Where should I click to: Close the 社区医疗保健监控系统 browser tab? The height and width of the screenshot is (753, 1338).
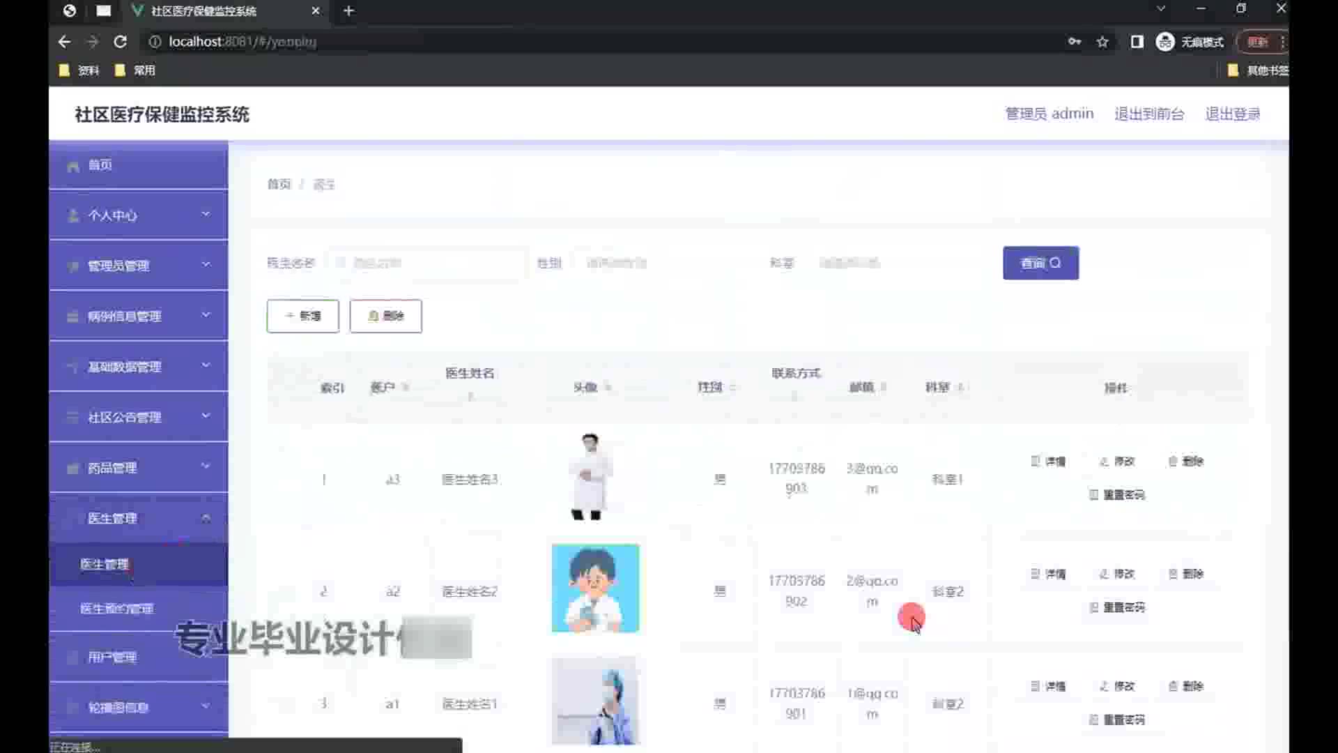(315, 11)
